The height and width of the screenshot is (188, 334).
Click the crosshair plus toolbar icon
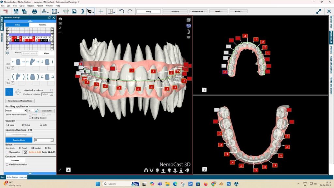(x=101, y=11)
